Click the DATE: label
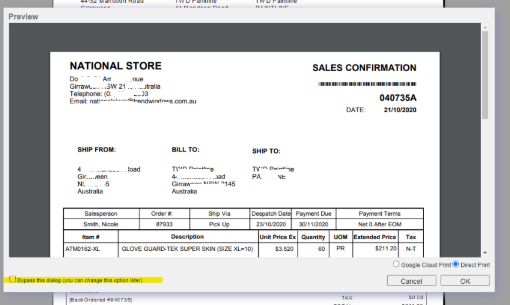510x305 pixels. click(356, 110)
